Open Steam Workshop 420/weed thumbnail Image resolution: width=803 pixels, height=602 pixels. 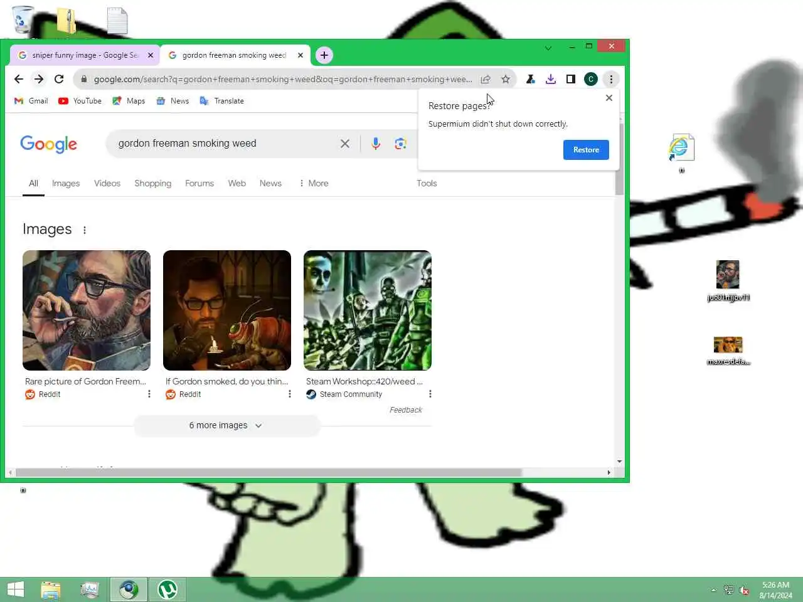(x=368, y=310)
